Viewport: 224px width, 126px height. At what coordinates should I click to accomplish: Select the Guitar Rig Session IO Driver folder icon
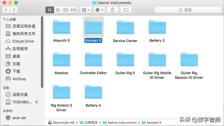[x=189, y=60]
